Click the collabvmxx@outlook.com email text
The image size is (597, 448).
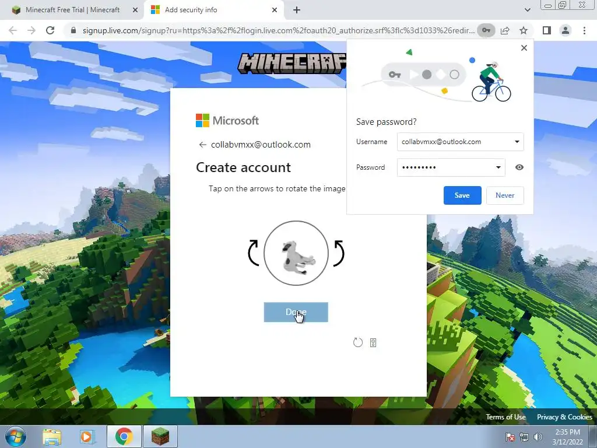pyautogui.click(x=261, y=145)
